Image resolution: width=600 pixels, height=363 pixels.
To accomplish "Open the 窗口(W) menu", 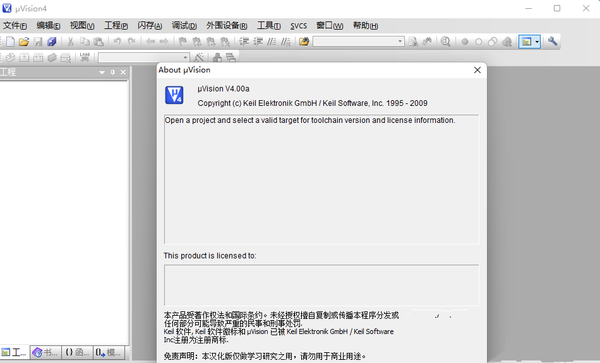I will [x=330, y=26].
